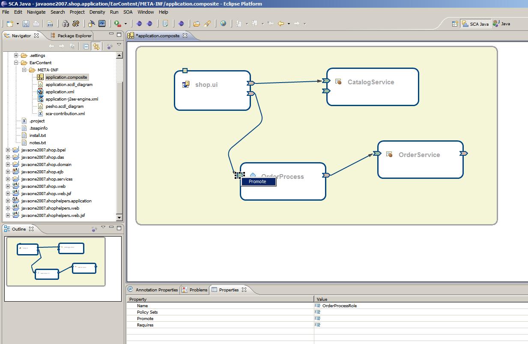Click the shop.ui lower reference port

pyautogui.click(x=251, y=93)
